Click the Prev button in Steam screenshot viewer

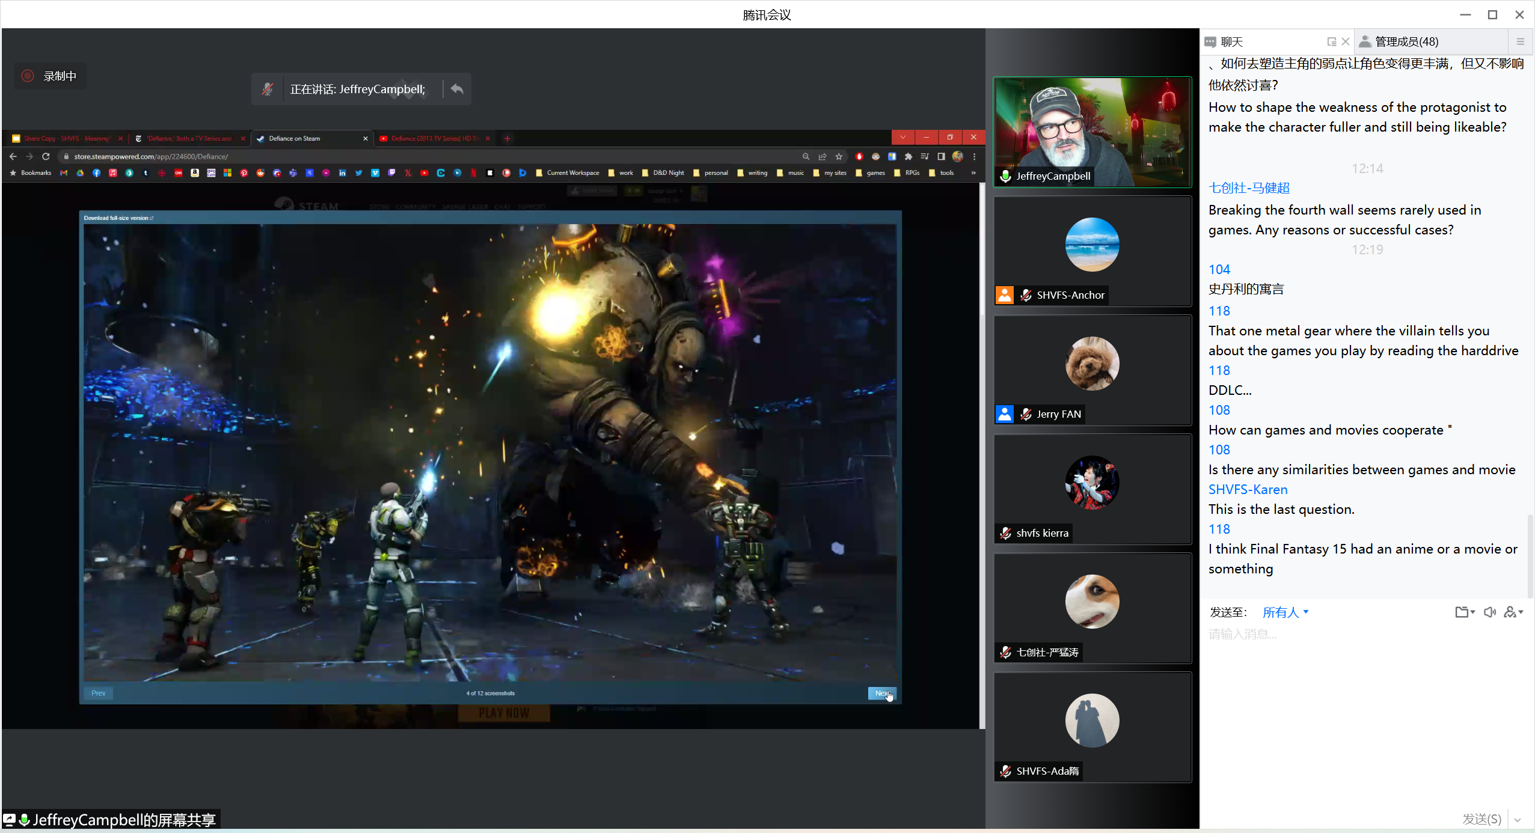[x=98, y=693]
